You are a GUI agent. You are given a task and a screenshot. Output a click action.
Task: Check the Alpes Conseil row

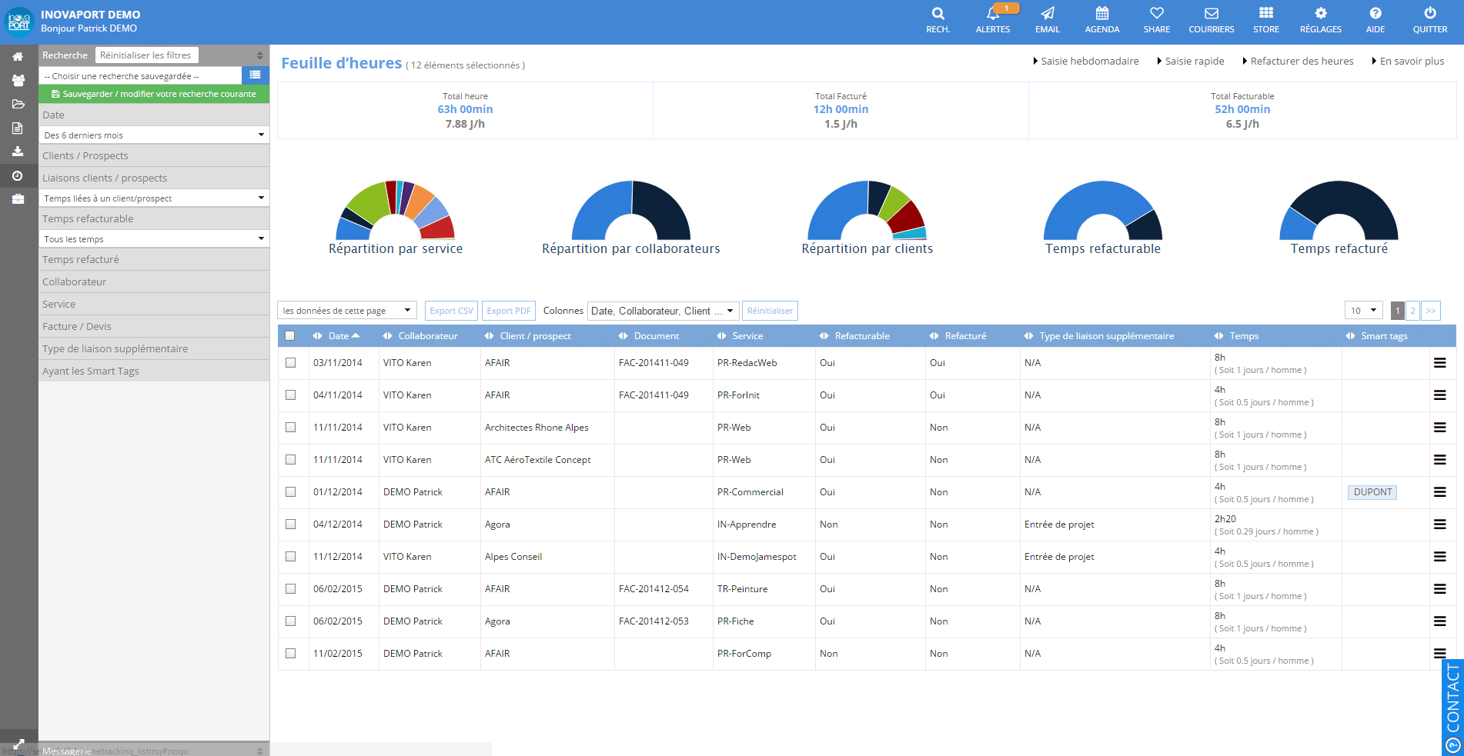click(290, 557)
